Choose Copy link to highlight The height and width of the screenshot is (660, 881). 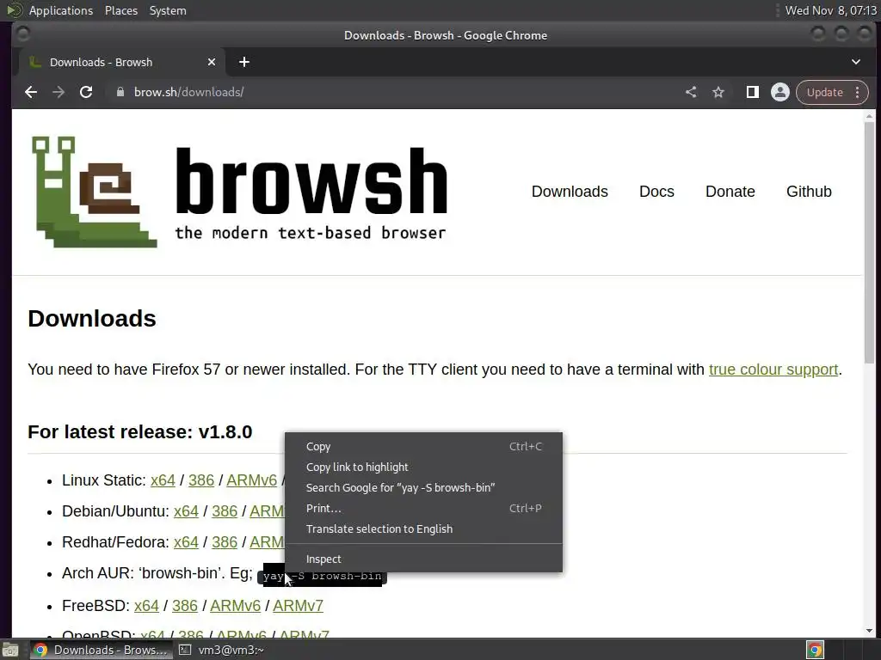point(423,467)
